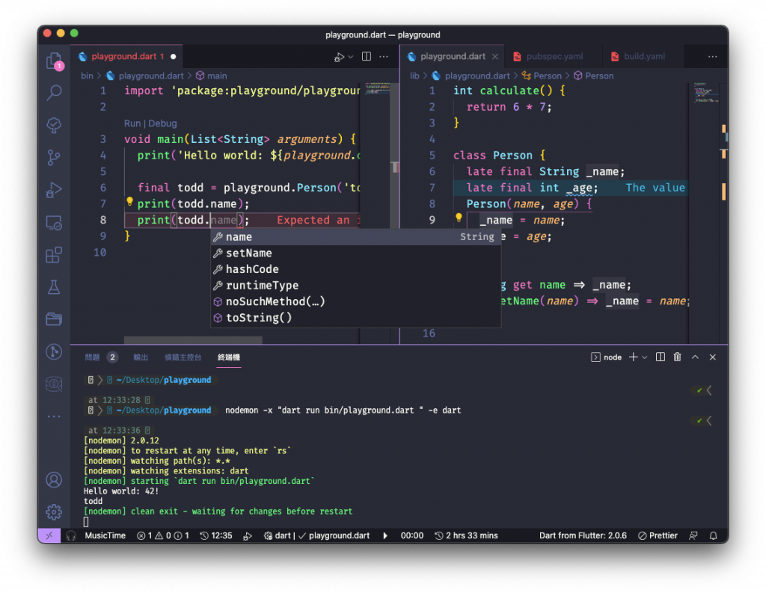The image size is (766, 593).
Task: Click the node terminal profile label
Action: pos(606,357)
